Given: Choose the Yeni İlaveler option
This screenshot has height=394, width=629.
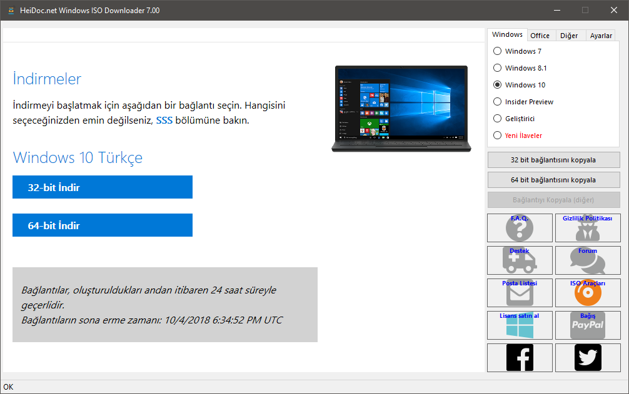Looking at the screenshot, I should point(518,135).
